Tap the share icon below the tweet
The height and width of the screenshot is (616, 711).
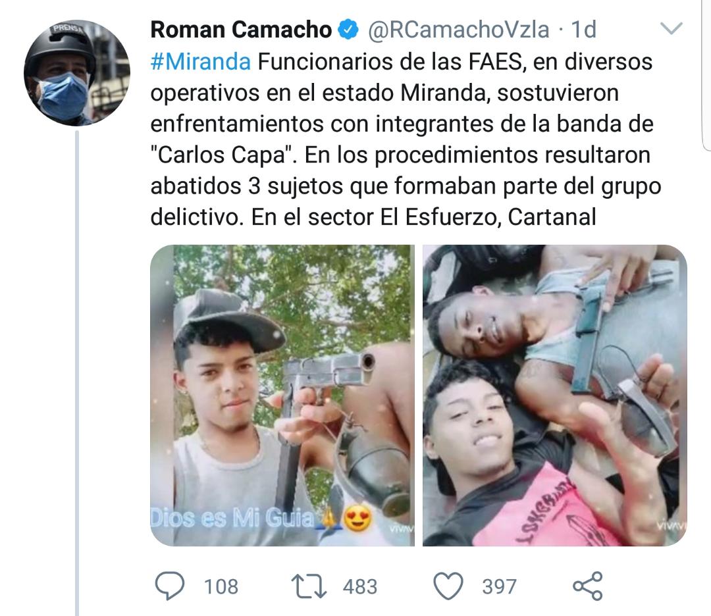click(x=588, y=586)
